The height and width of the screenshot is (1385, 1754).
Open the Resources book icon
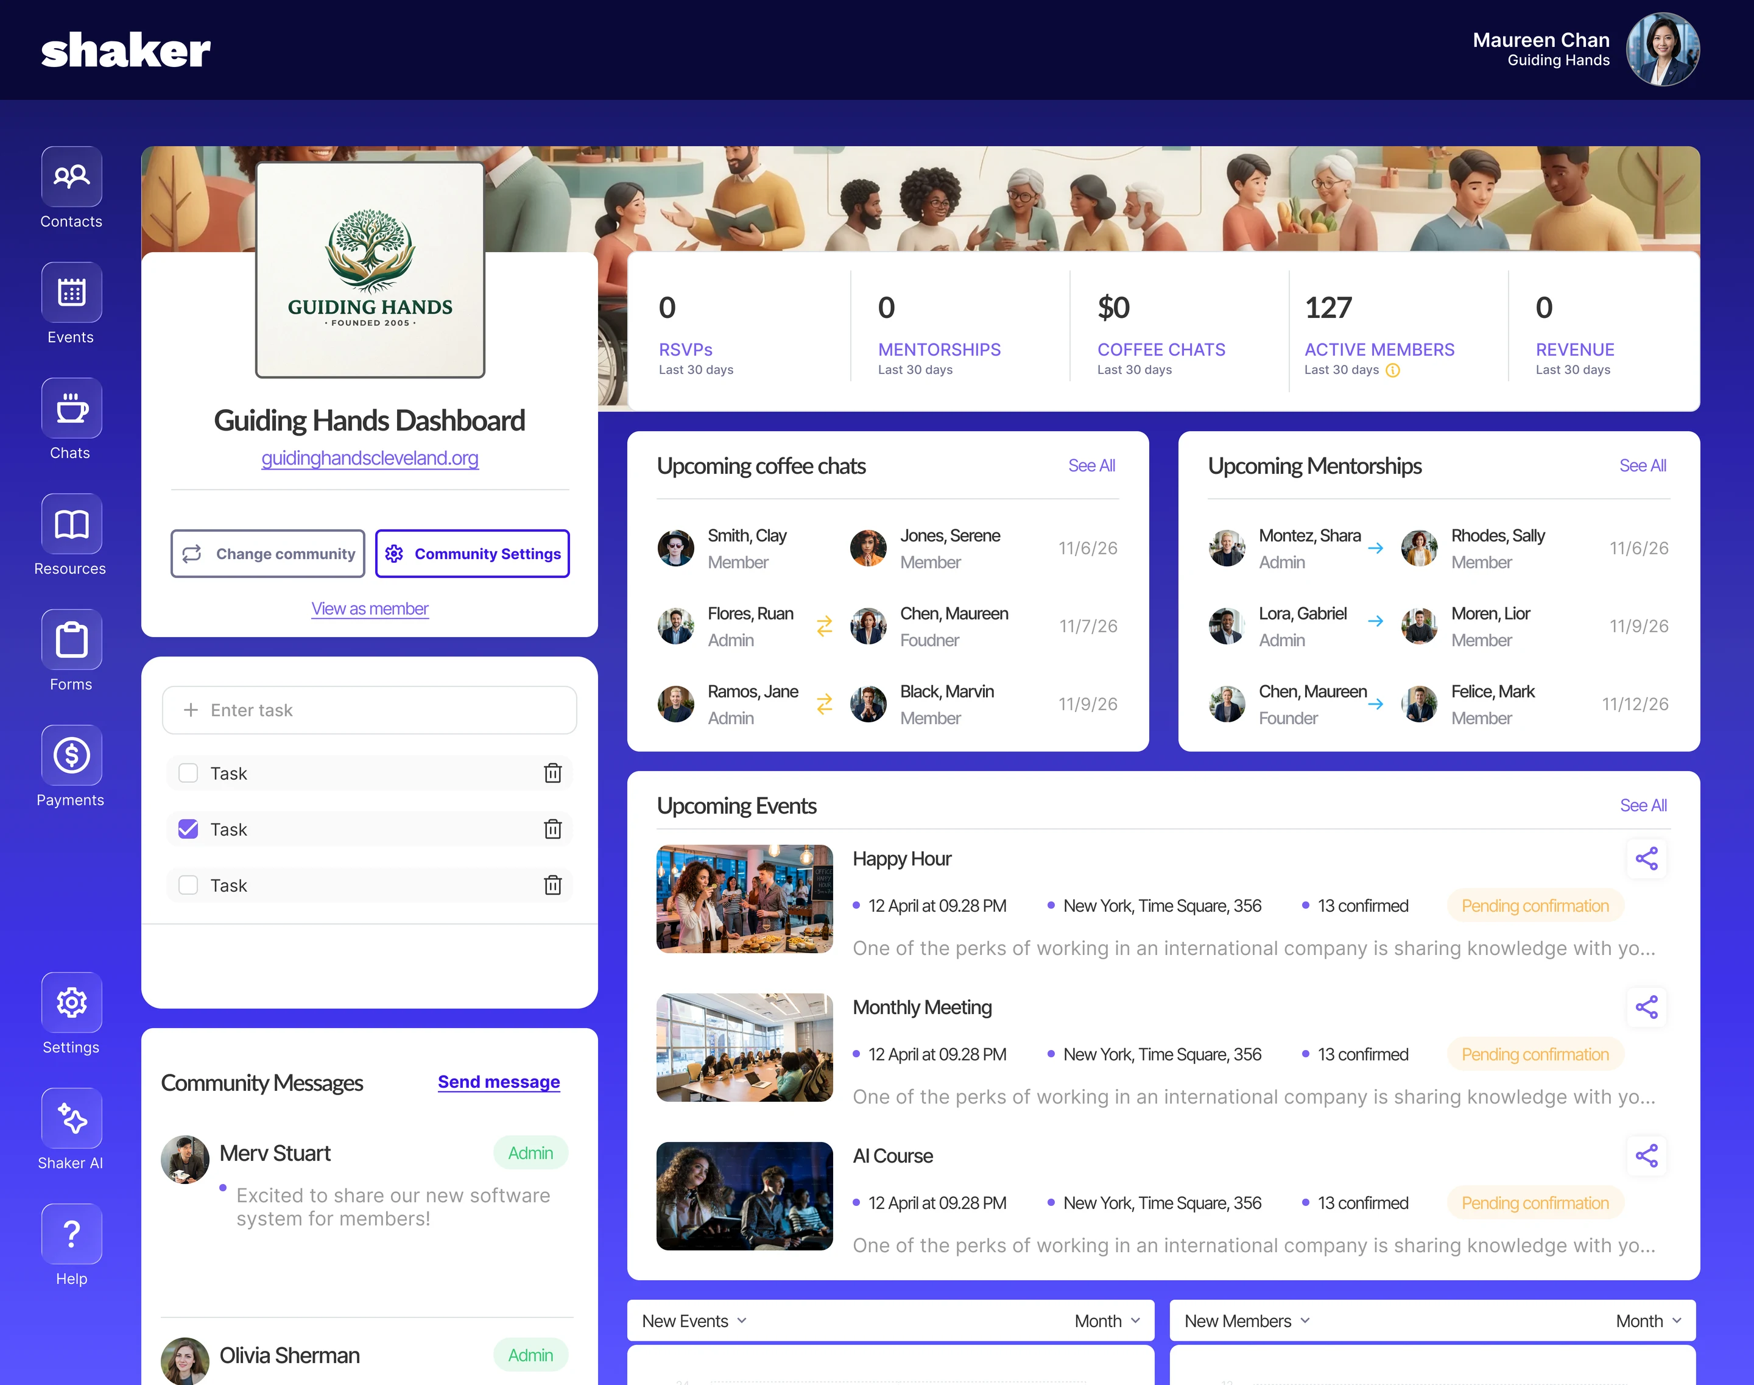click(x=71, y=524)
